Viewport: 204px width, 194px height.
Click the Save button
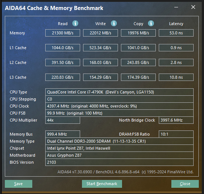coord(19,184)
